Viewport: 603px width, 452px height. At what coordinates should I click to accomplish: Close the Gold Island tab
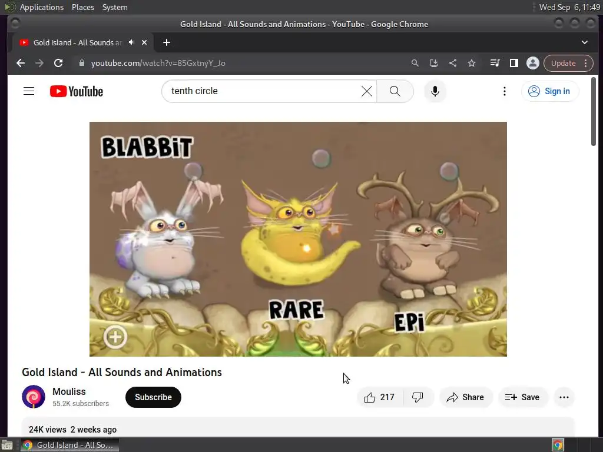[x=144, y=42]
